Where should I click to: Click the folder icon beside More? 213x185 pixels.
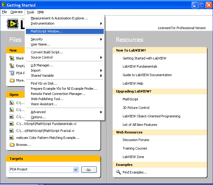tap(12, 80)
